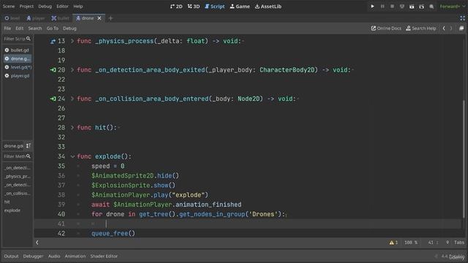The width and height of the screenshot is (468, 263).
Task: Open the movie maker mode icon
Action: (431, 7)
